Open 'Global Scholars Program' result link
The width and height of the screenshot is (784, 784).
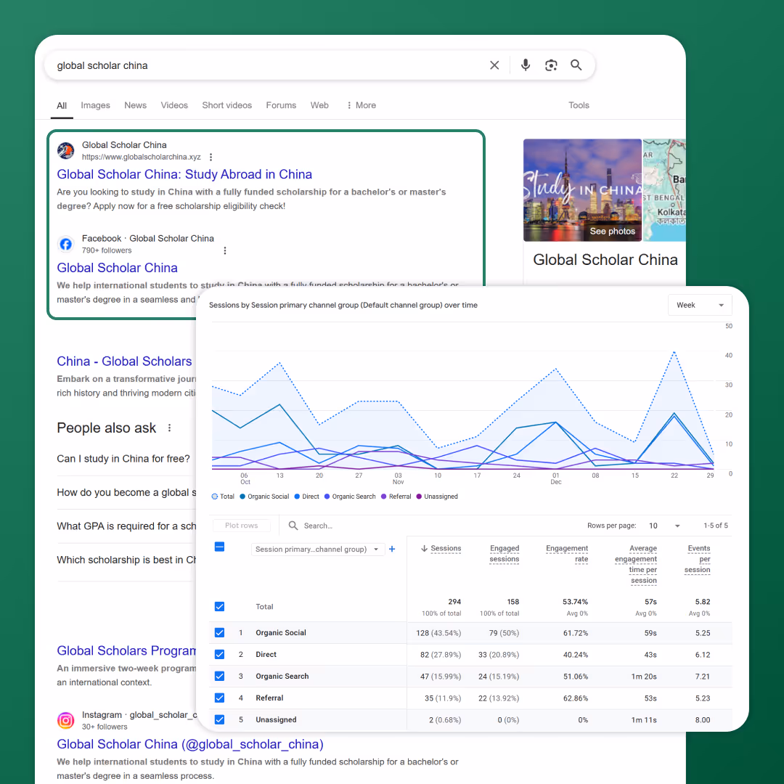(126, 650)
